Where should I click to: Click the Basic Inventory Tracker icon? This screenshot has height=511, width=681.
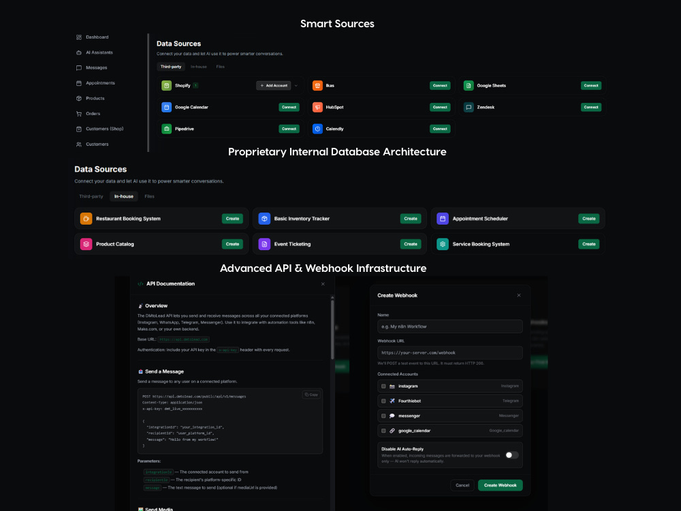tap(264, 219)
